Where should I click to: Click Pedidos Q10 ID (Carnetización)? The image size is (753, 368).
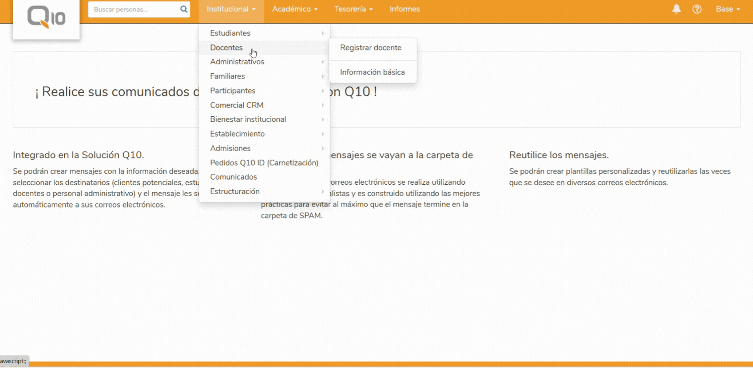pos(264,163)
